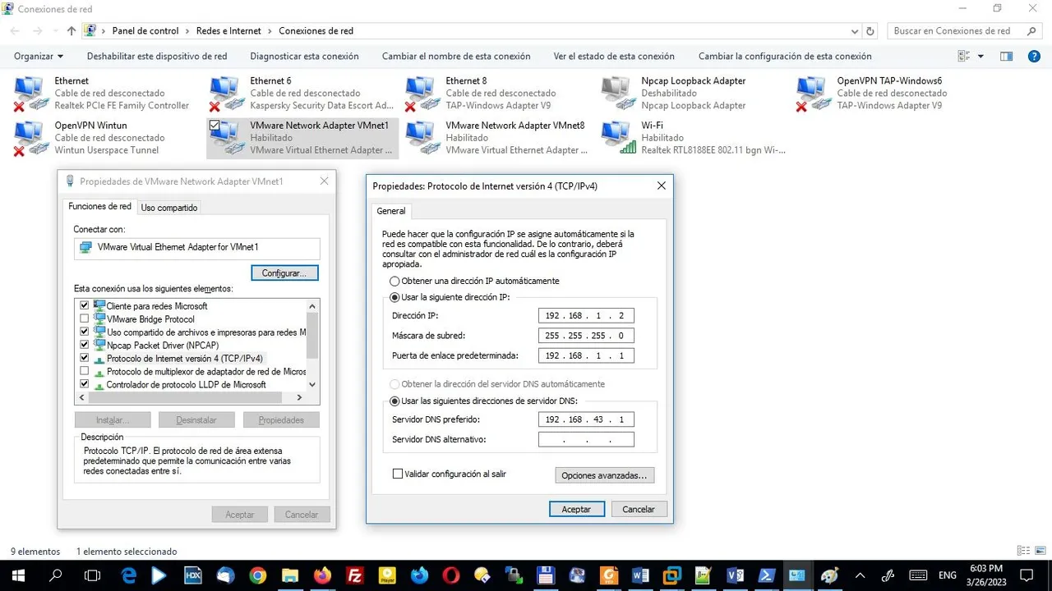Open Windows search from taskbar
This screenshot has height=591, width=1052.
[56, 575]
